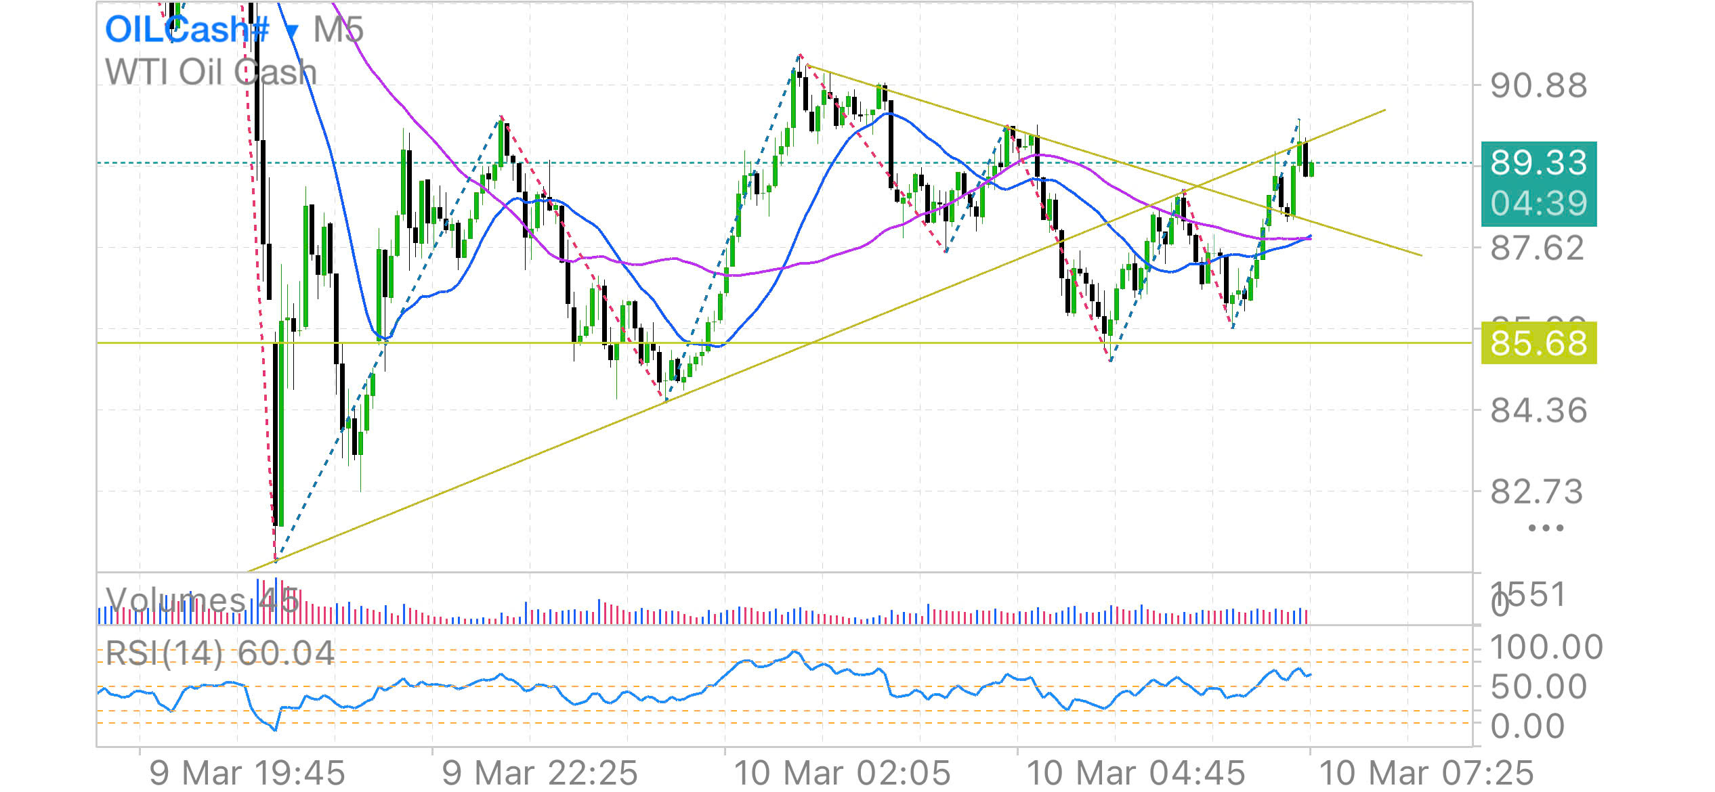1715x792 pixels.
Task: Click the 9 Mar 19:45 time label
Action: (x=247, y=773)
